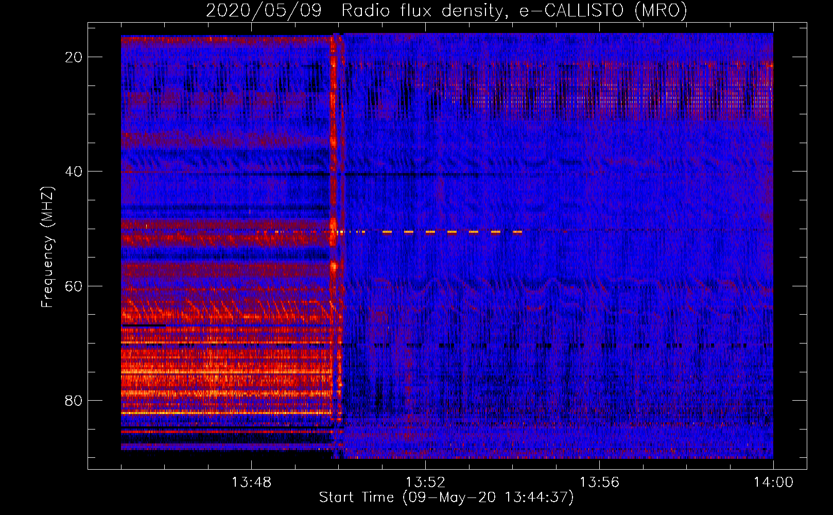Click the 14:00 time tick label
The width and height of the screenshot is (833, 515).
point(773,483)
